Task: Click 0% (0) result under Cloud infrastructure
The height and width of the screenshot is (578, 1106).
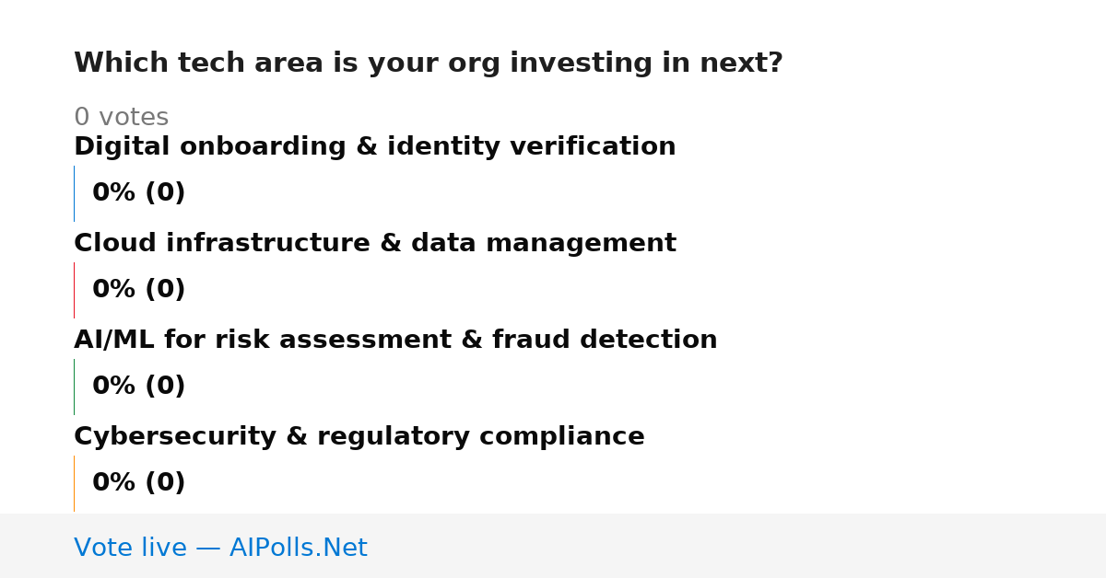Action: [138, 290]
